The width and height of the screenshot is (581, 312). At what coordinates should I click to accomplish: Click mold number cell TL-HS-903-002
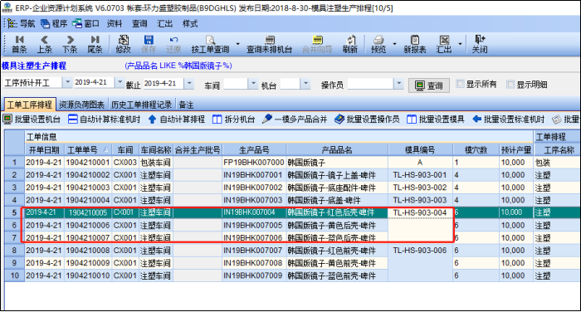pos(420,188)
